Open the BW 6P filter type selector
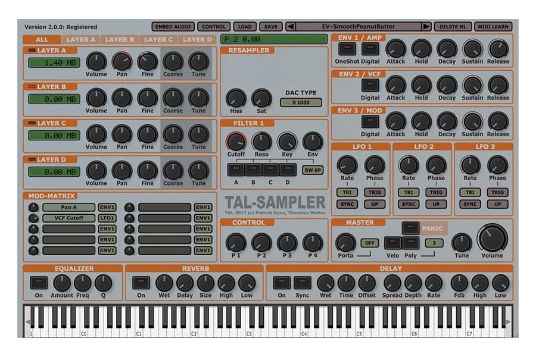This screenshot has width=536, height=357. pyautogui.click(x=312, y=170)
